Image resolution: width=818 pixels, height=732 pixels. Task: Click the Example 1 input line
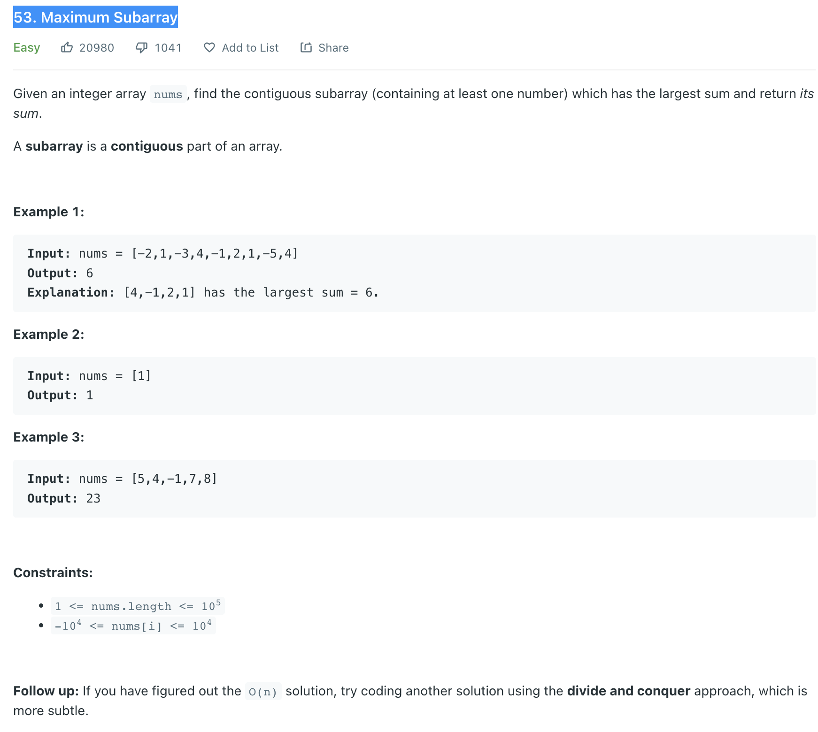[162, 253]
